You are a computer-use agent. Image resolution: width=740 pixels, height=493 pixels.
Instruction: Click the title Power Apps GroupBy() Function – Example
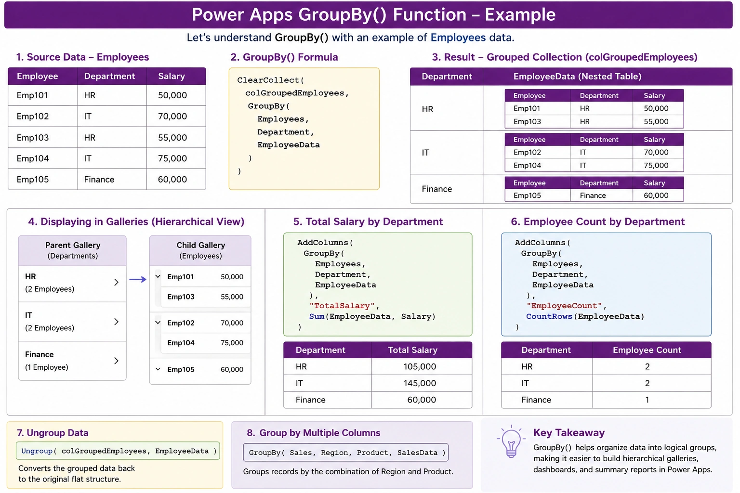373,14
